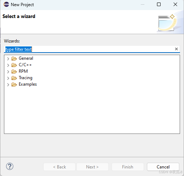
Task: Focus the type filter text field
Action: (92, 49)
